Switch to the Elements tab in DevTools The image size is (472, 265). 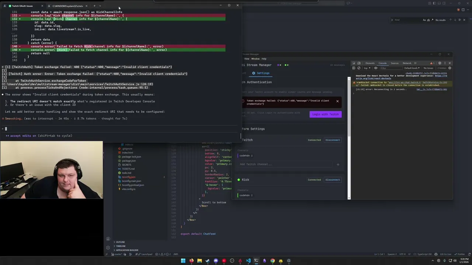pos(370,63)
